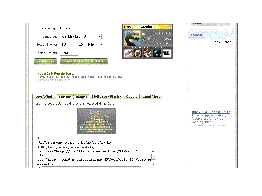The width and height of the screenshot is (262, 196).
Task: Click the red dice game icon
Action: point(148,54)
